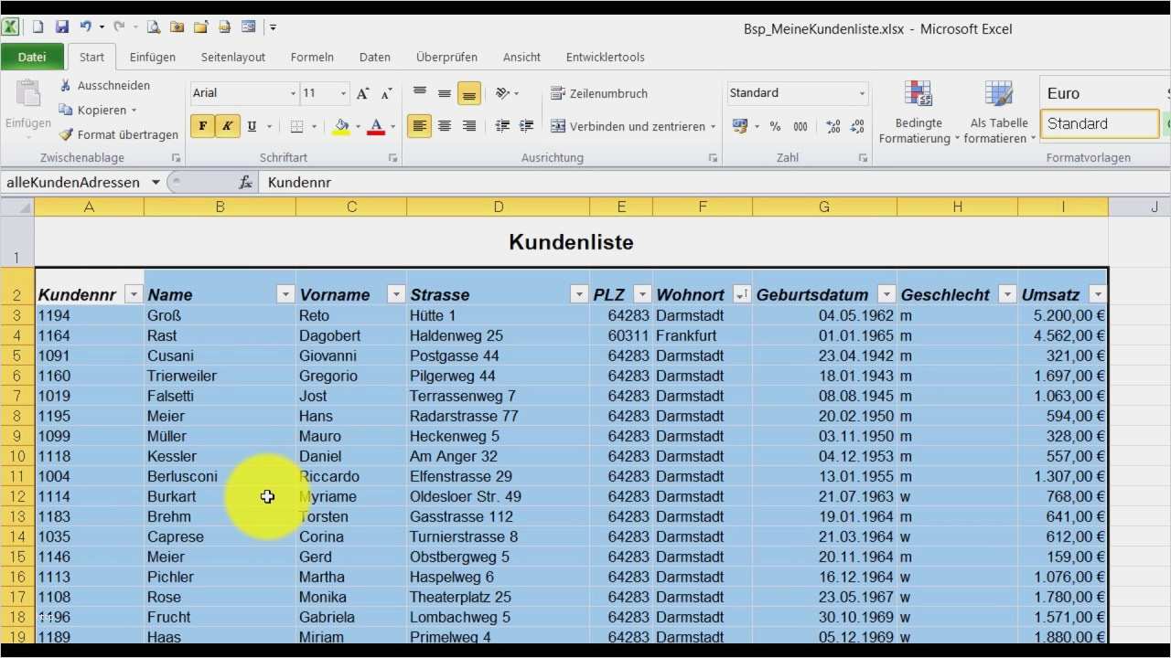This screenshot has height=658, width=1171.
Task: Click the Kopieren button
Action: click(95, 110)
